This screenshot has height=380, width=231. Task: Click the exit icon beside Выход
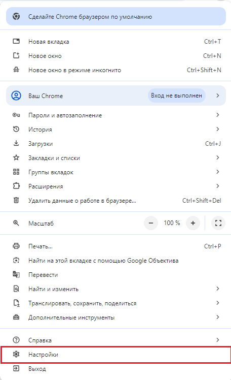tap(16, 368)
